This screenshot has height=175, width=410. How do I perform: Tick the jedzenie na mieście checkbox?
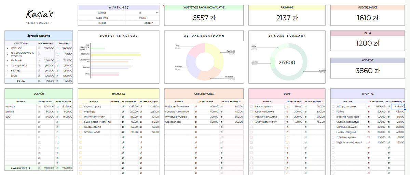333,117
